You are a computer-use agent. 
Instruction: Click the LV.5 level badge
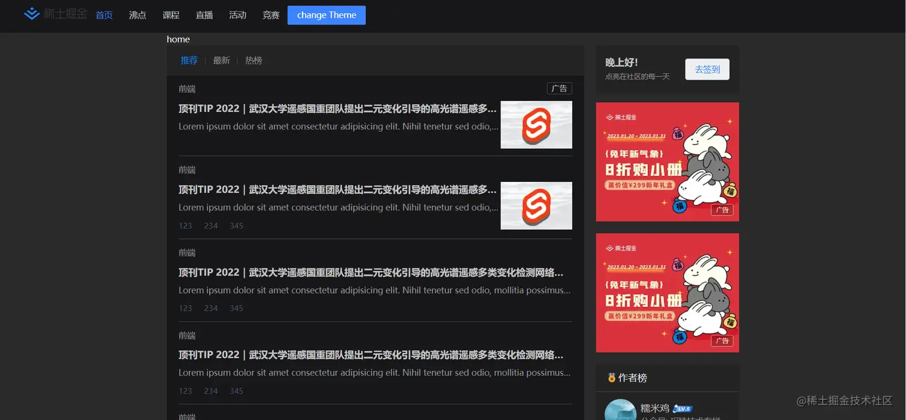[x=682, y=409]
